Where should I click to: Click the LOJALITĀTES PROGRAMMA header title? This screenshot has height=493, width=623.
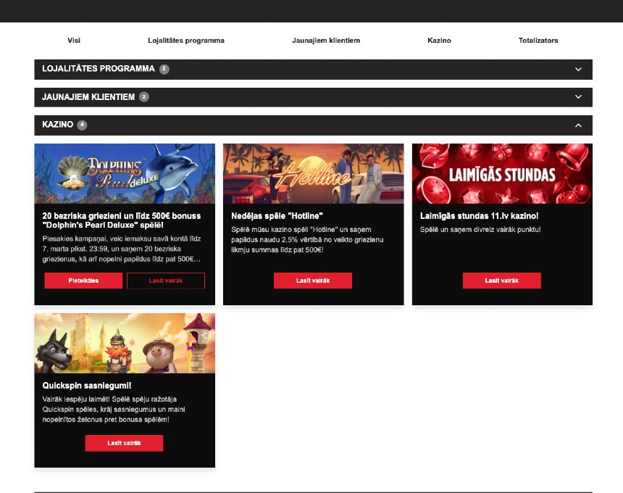99,69
